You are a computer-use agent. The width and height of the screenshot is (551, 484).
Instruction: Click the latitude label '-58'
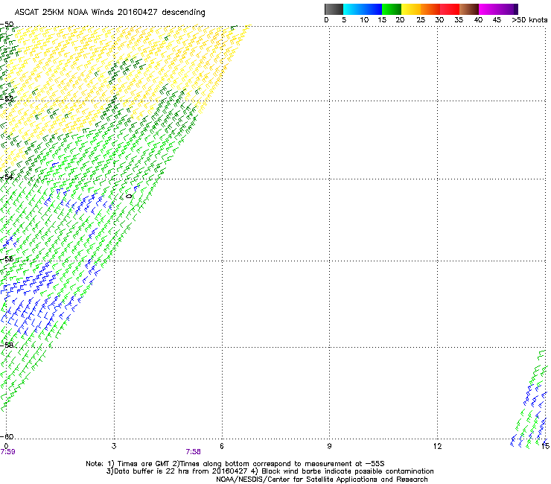[x=7, y=346]
